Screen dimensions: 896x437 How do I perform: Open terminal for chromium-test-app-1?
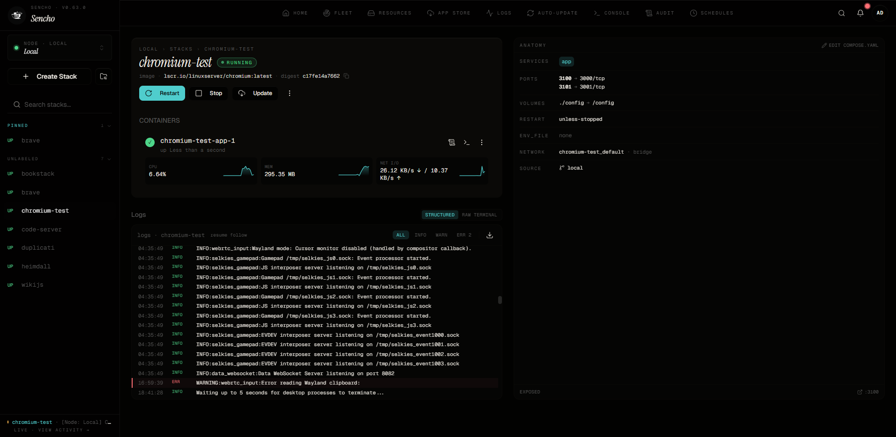(467, 142)
